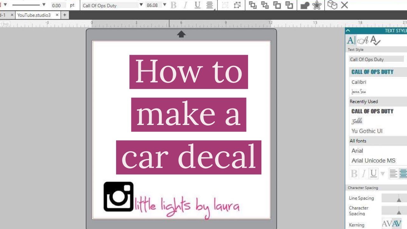Open the line style dropdown arrow

tap(44, 5)
